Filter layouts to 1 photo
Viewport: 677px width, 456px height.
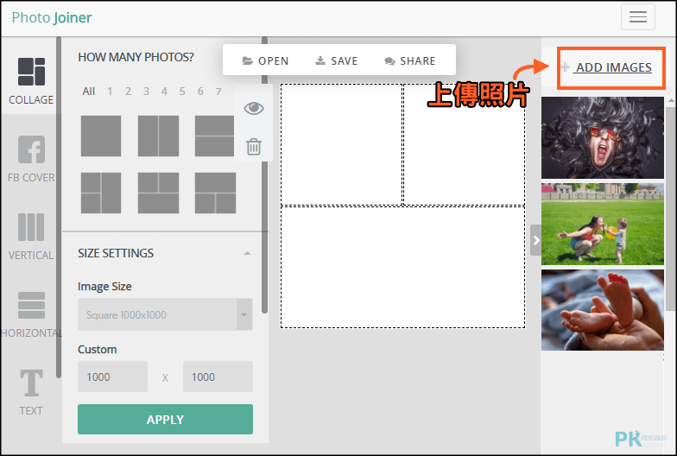point(110,92)
